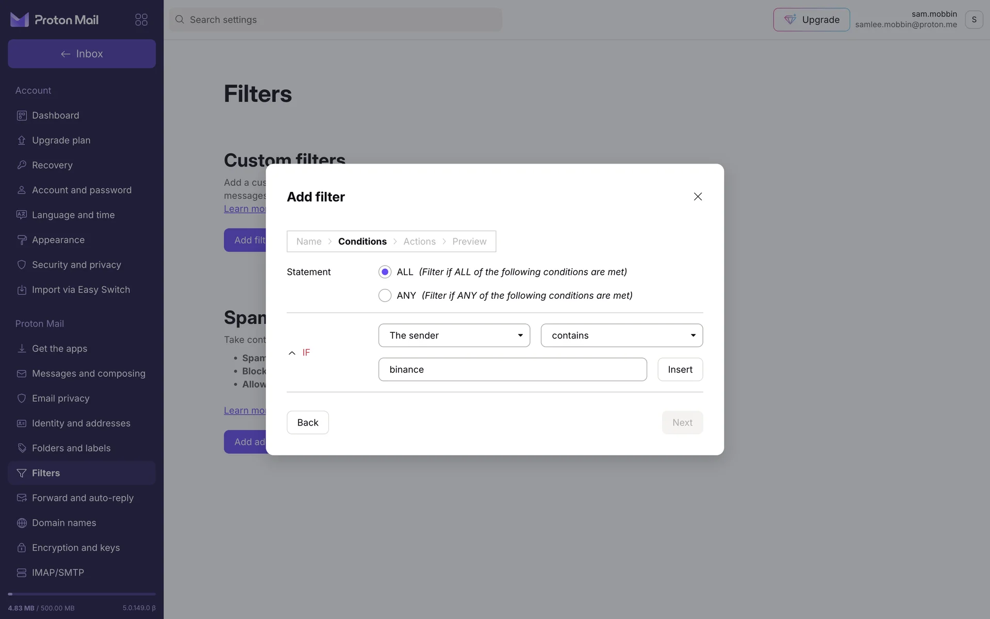Click the Back button

pos(307,422)
